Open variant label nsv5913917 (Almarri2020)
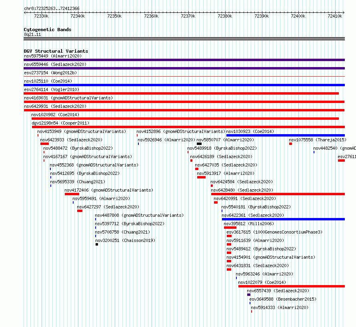 (226, 173)
